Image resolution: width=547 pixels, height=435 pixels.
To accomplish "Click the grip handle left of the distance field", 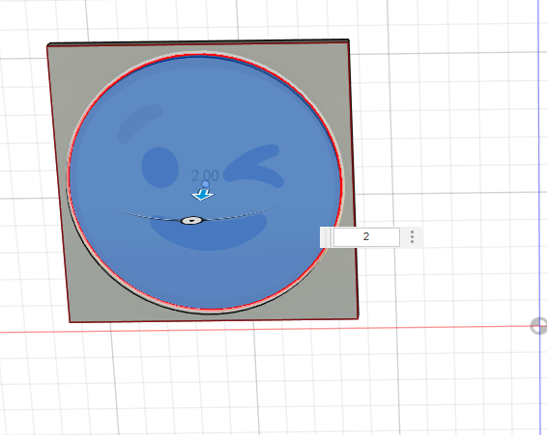I will coord(327,237).
